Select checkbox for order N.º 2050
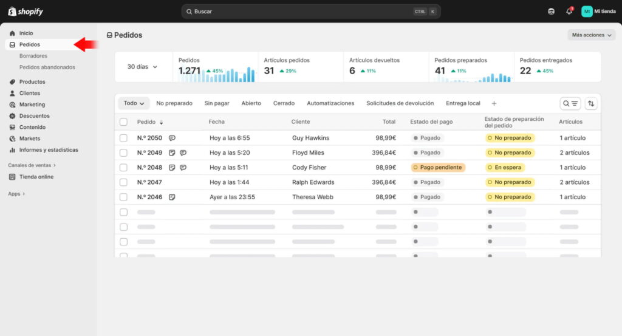 (x=124, y=138)
